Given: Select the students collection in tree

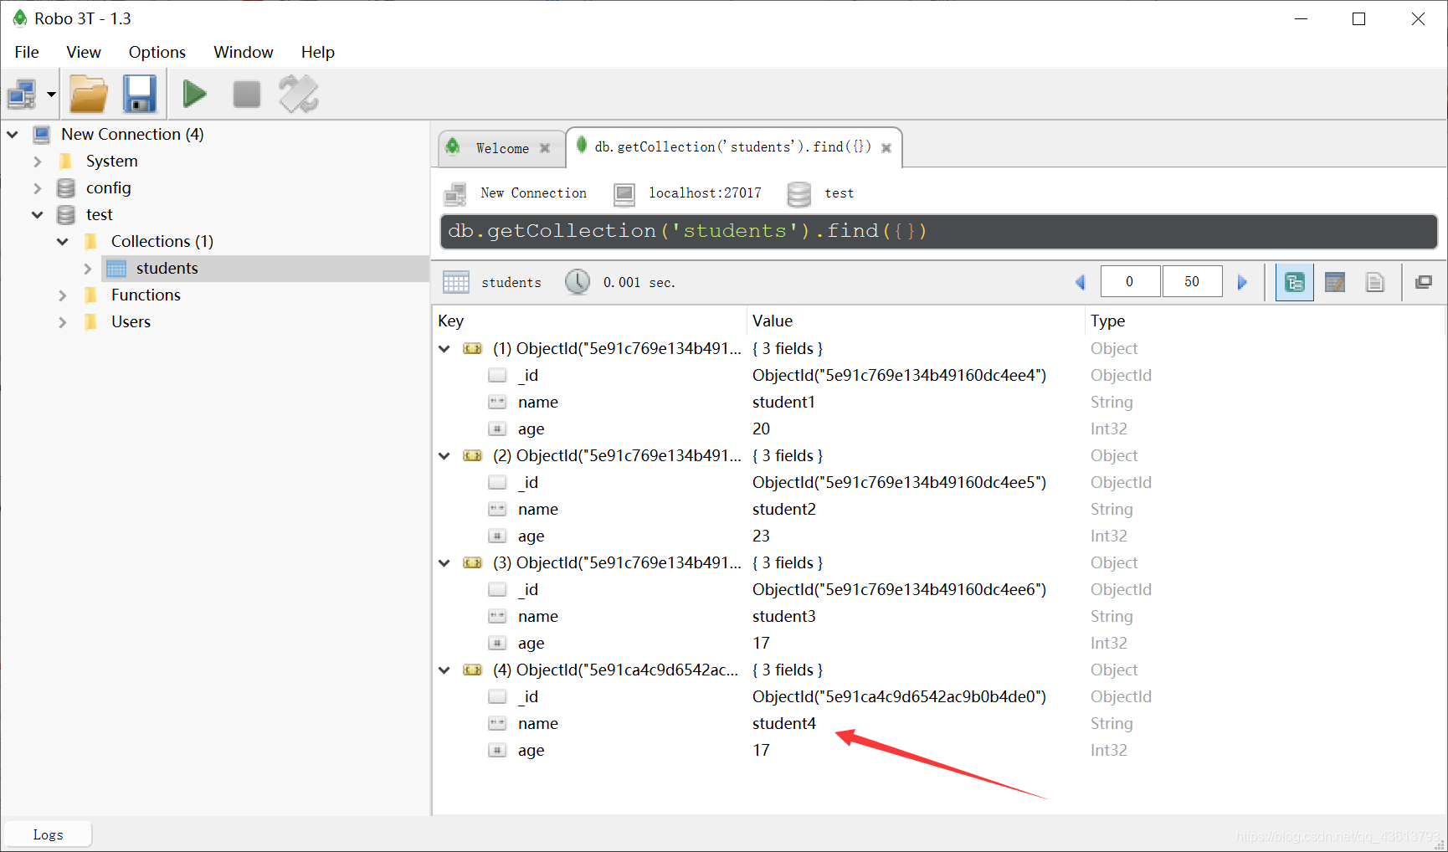Looking at the screenshot, I should click(167, 268).
